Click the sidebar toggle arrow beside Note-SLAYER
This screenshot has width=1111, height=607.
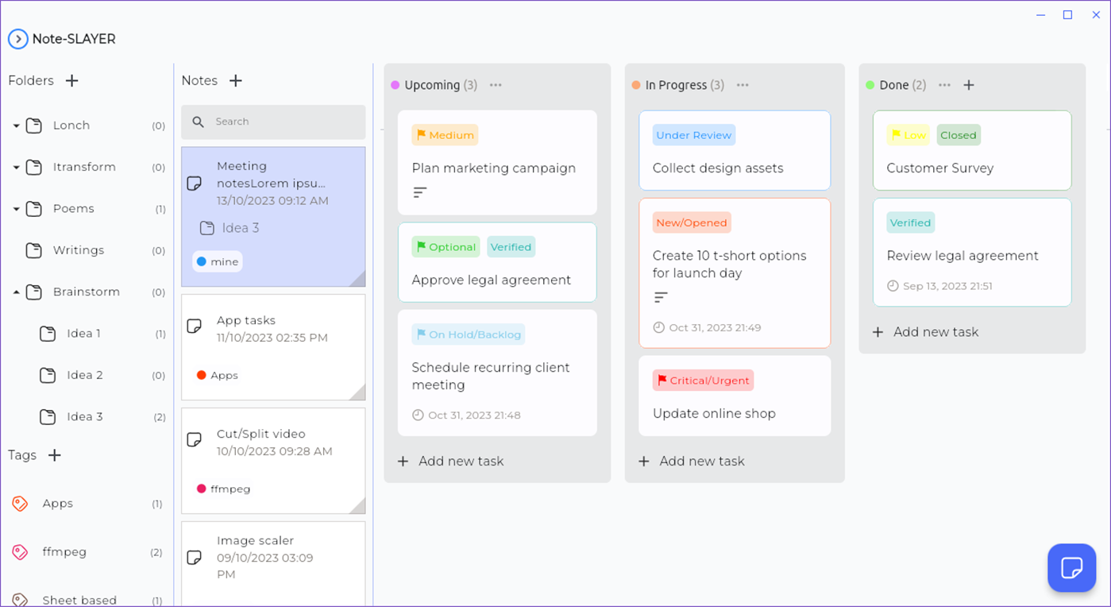coord(17,39)
